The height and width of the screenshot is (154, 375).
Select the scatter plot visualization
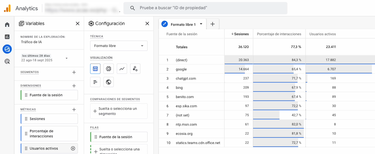coord(135,69)
